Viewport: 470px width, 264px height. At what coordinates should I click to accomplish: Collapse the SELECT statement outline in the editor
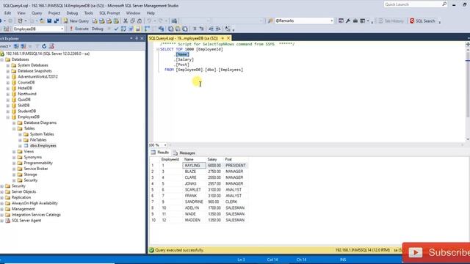158,49
